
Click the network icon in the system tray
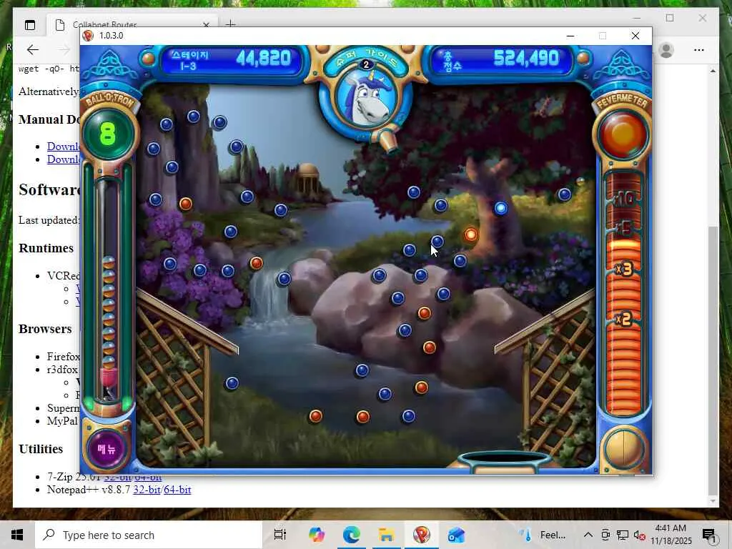pyautogui.click(x=623, y=535)
